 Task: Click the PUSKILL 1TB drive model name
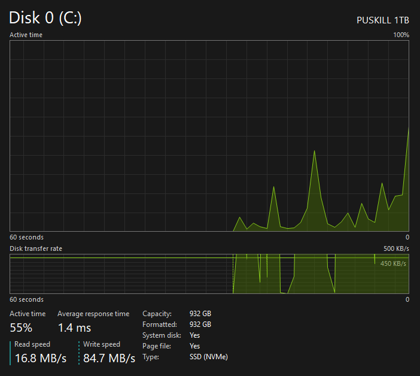click(383, 20)
